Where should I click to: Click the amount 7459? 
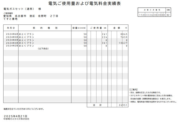click(124, 37)
